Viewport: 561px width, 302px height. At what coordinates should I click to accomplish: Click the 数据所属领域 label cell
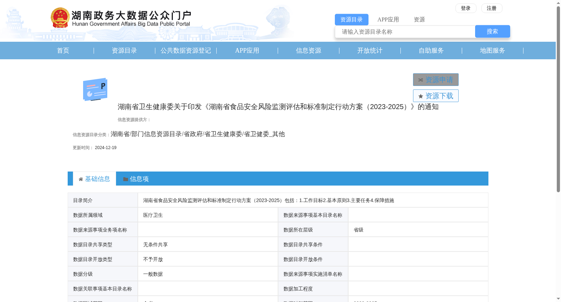[x=103, y=215]
